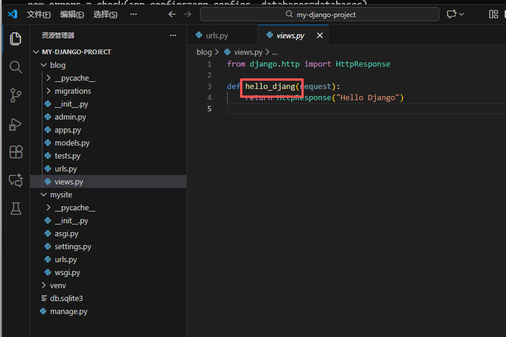Click the breadcrumb ellipsis segment
Screen dimensions: 506x337
click(275, 52)
